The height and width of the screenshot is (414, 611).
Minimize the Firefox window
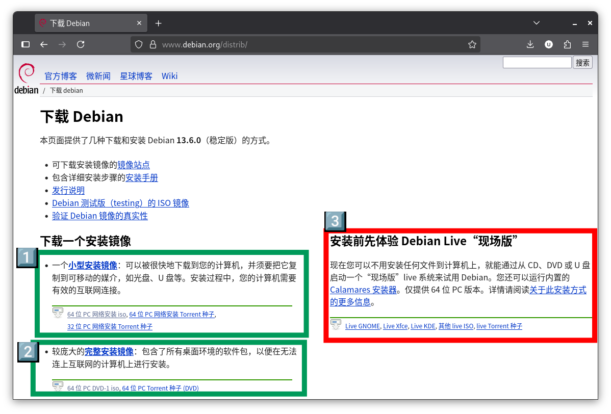coord(574,23)
